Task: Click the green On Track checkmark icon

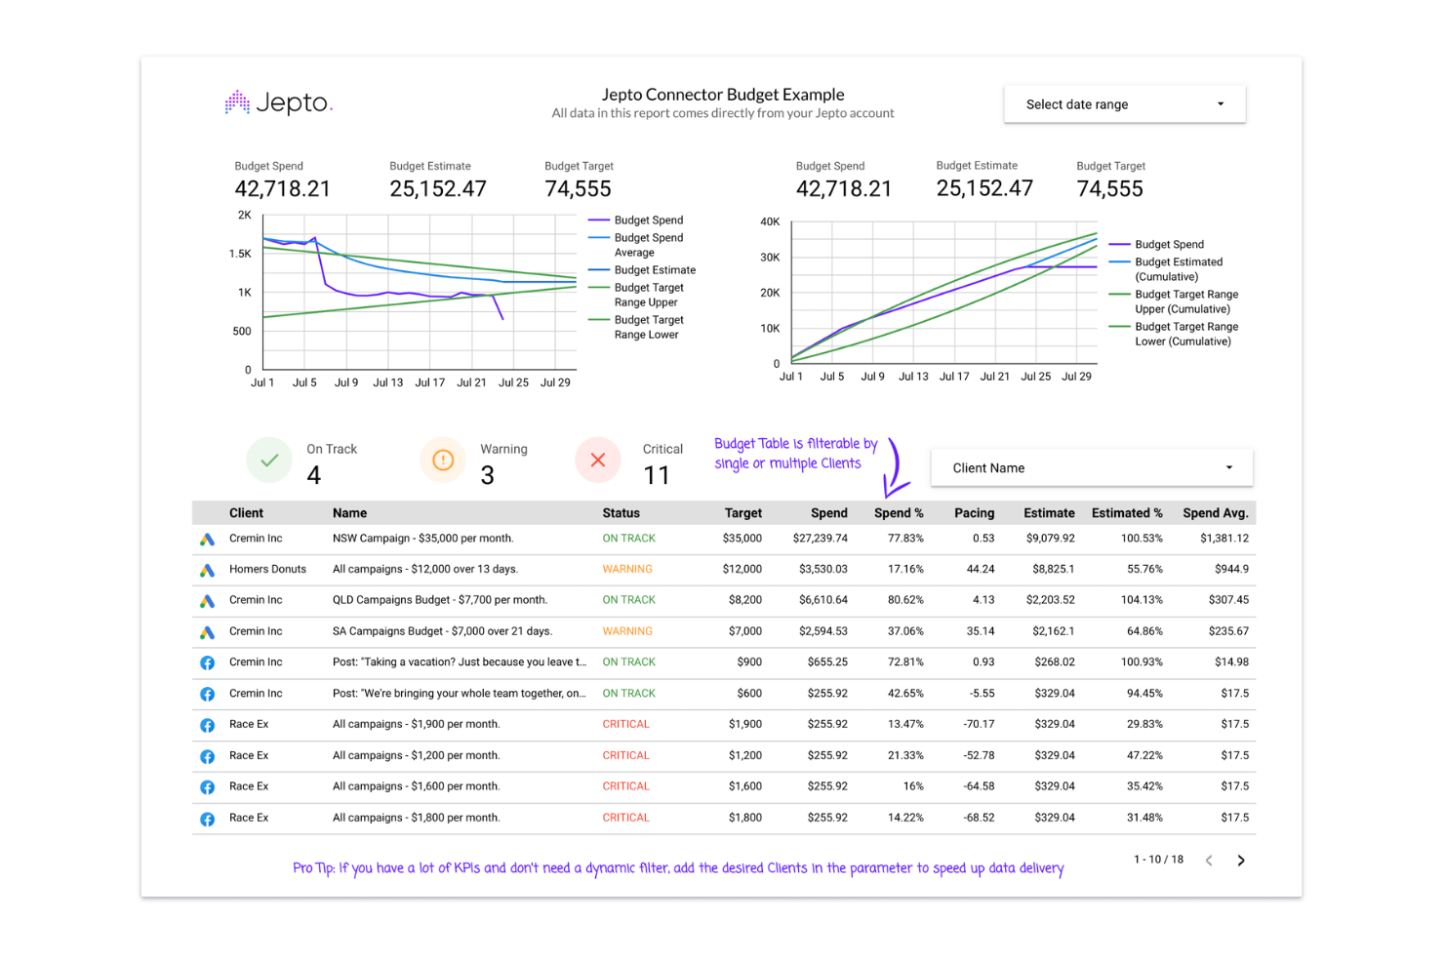Action: coord(269,460)
